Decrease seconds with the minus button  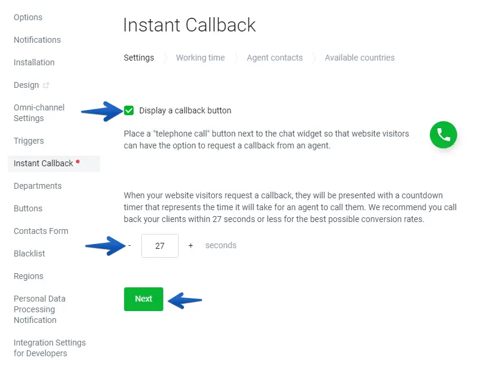click(x=130, y=245)
